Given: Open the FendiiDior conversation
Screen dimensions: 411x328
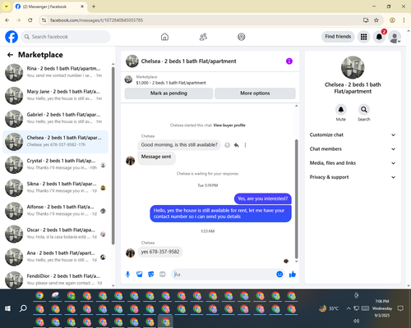Looking at the screenshot, I should tap(55, 280).
